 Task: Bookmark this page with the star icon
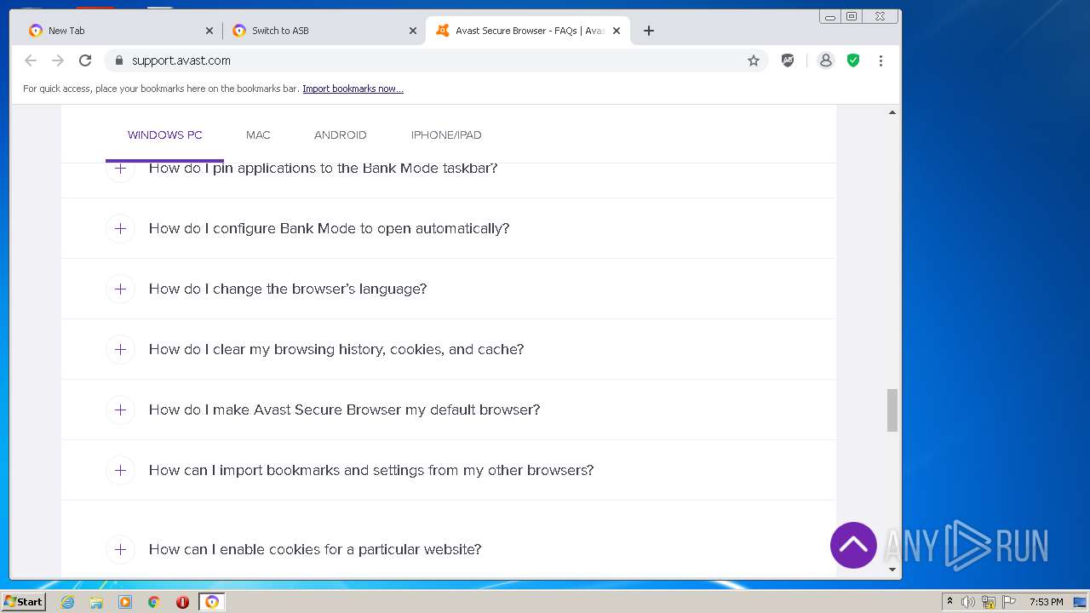(x=754, y=60)
